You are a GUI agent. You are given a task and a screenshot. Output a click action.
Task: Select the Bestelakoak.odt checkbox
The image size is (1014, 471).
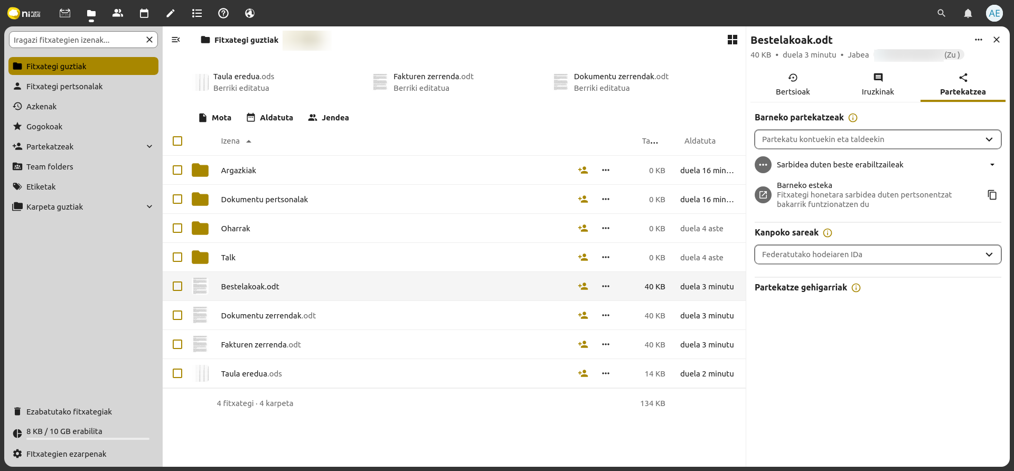(177, 286)
